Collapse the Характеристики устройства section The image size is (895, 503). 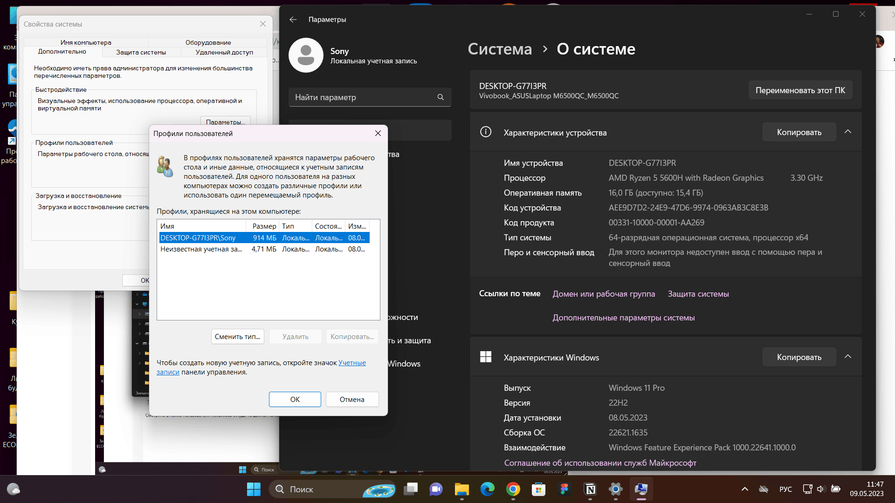pyautogui.click(x=848, y=132)
